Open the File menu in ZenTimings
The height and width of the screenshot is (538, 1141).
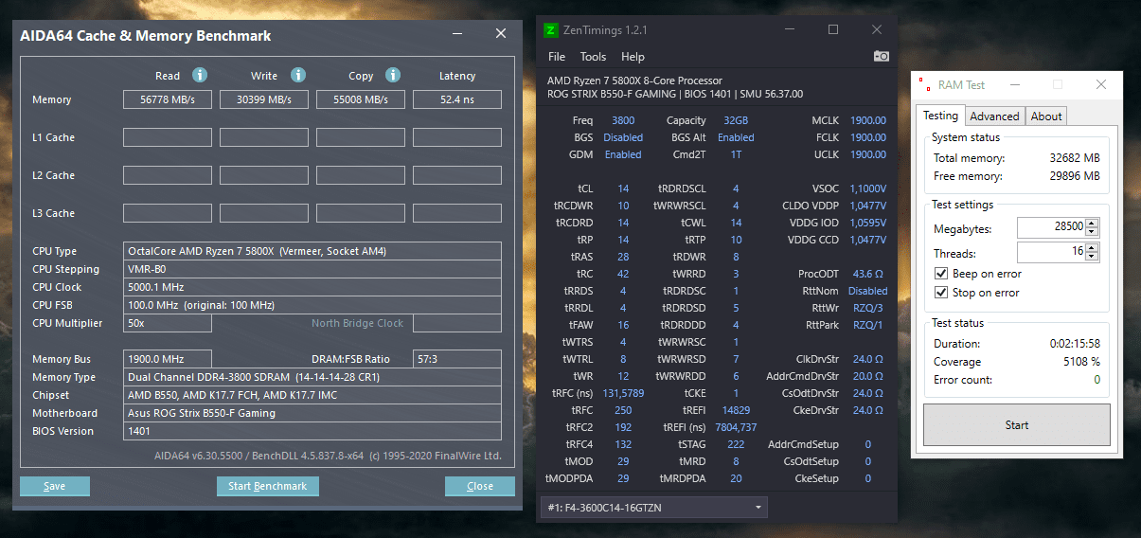[557, 57]
